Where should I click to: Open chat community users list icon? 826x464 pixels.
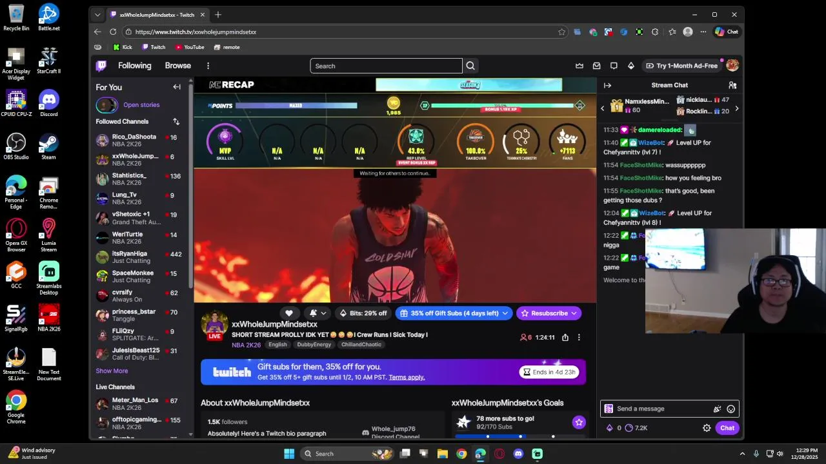point(732,85)
